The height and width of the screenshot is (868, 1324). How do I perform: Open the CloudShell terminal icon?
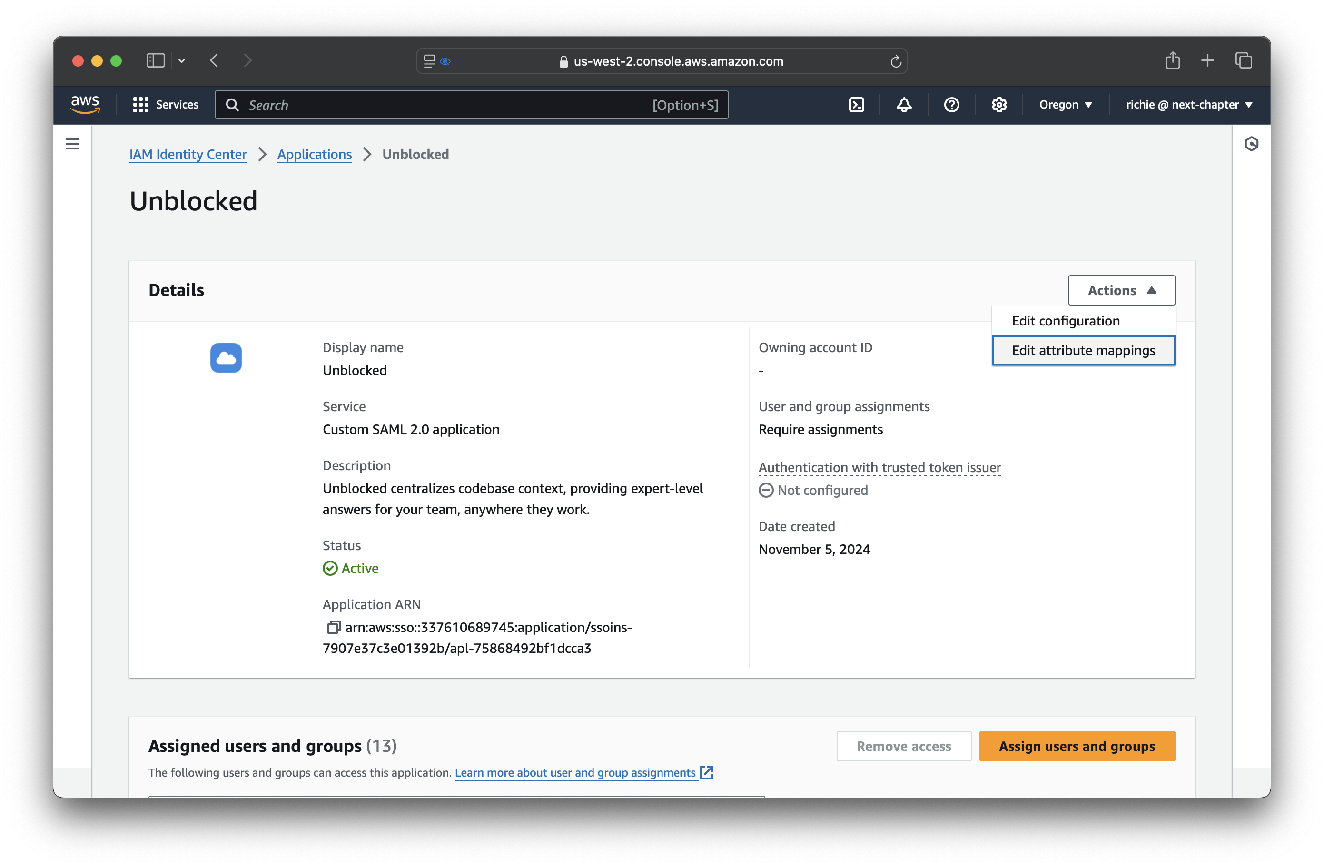click(x=856, y=105)
